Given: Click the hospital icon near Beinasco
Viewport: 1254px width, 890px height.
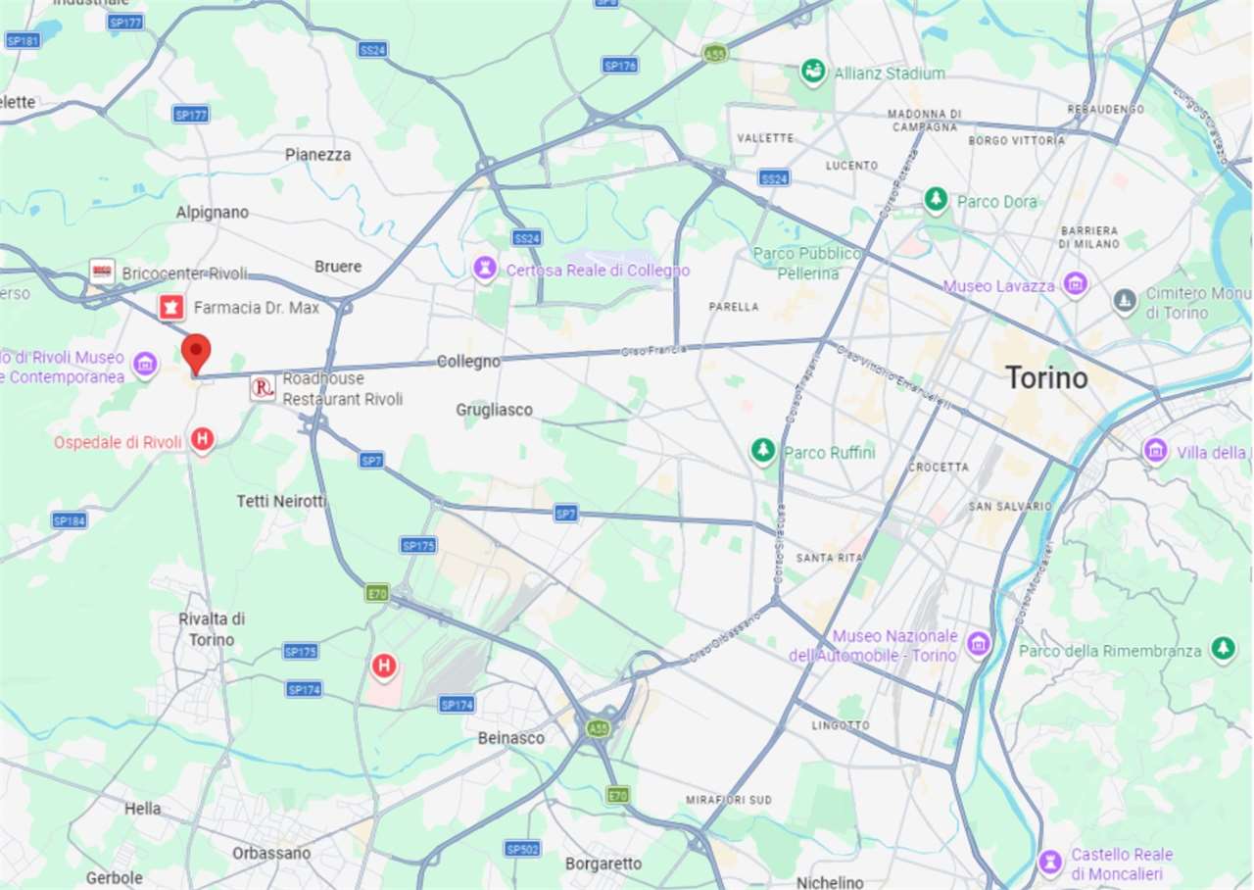Looking at the screenshot, I should (x=384, y=667).
